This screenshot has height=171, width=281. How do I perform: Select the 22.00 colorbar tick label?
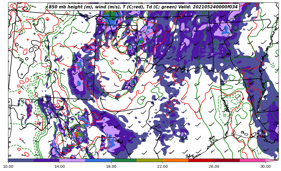[163, 166]
